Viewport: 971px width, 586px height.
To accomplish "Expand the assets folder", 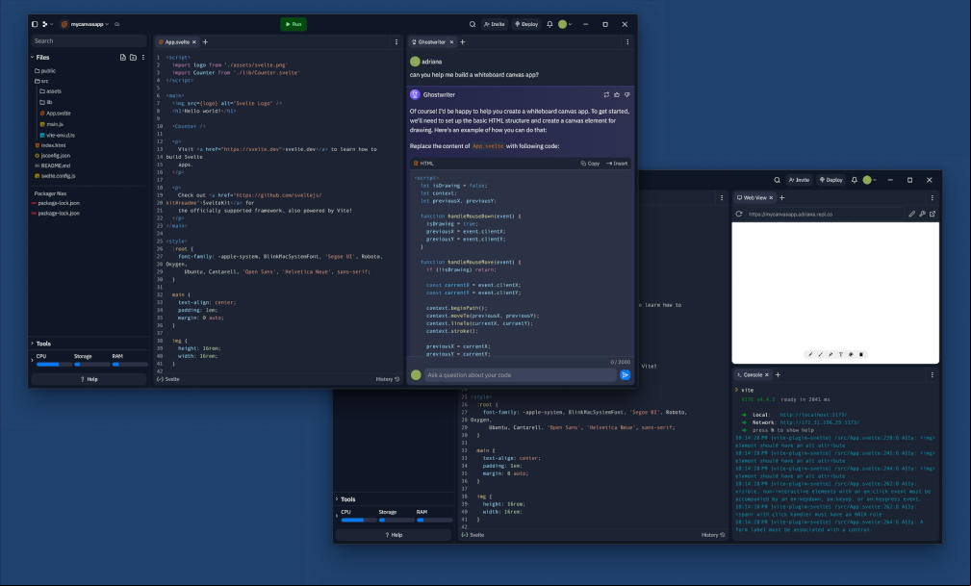I will [51, 91].
